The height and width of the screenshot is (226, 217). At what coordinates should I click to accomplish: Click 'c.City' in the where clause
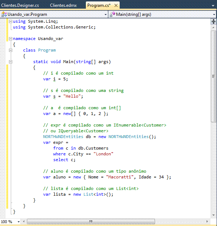pos(76,154)
